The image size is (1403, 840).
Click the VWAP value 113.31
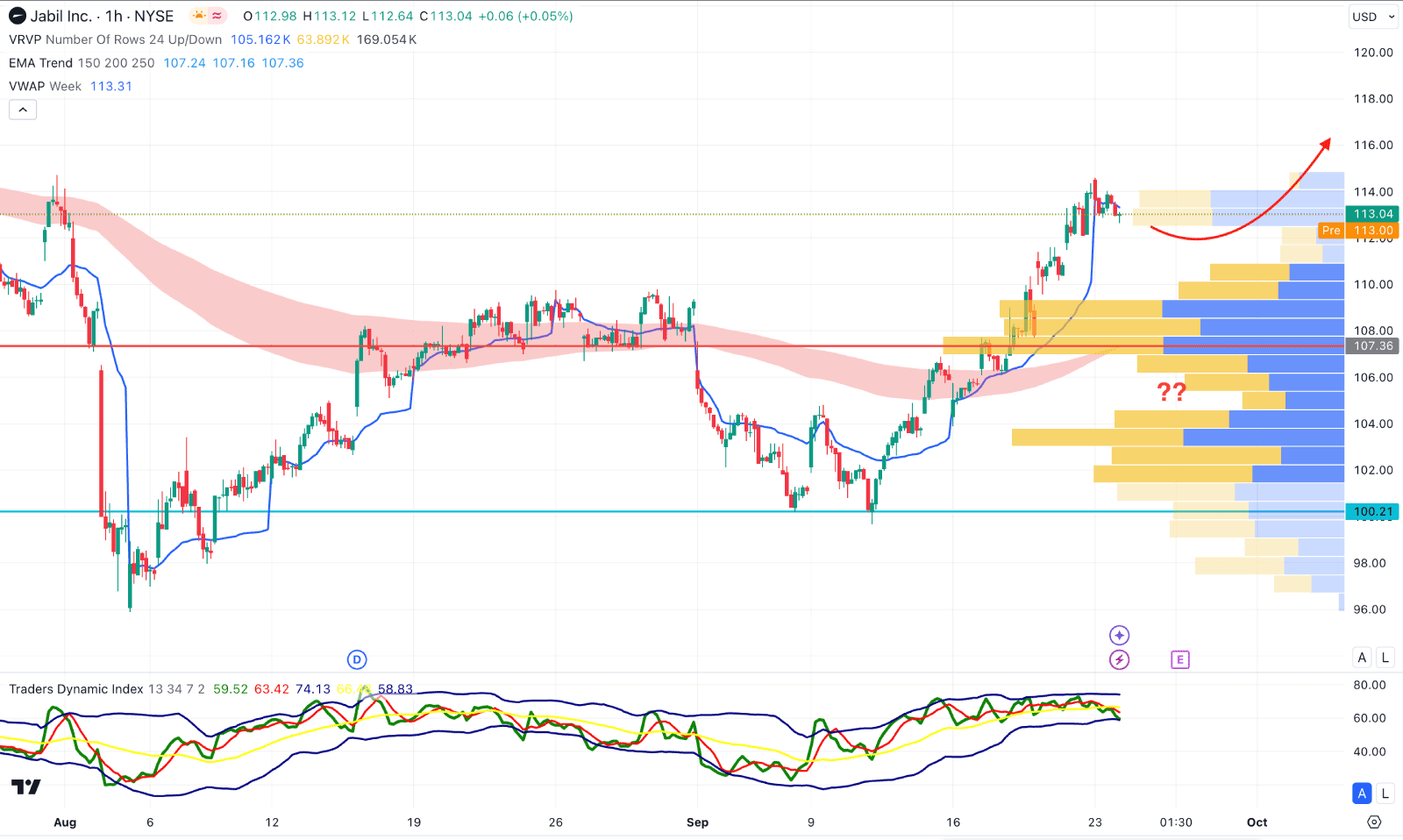(111, 86)
